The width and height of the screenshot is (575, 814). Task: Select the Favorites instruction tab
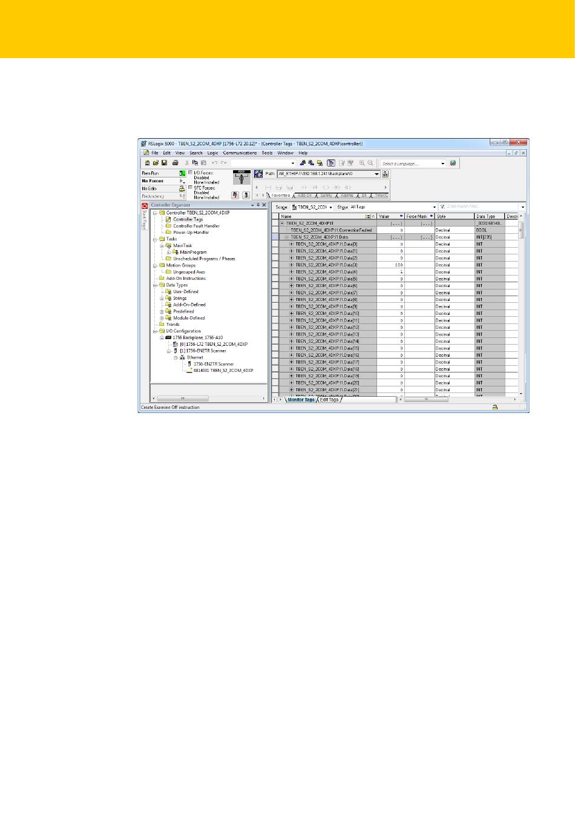click(280, 196)
